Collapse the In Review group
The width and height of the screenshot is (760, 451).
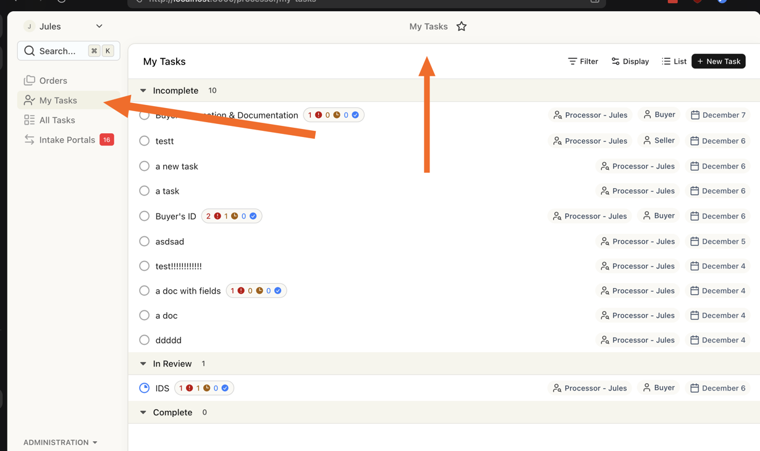(143, 364)
